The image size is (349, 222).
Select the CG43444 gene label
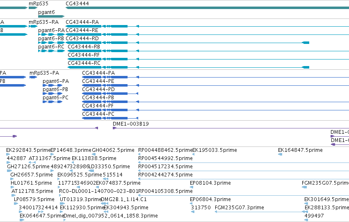pyautogui.click(x=77, y=4)
